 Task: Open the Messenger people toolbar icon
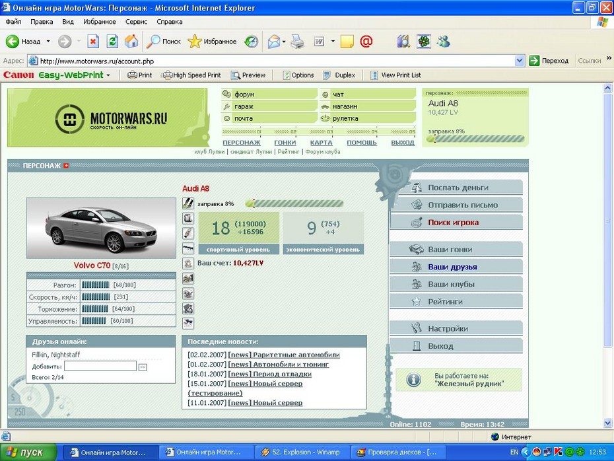click(x=443, y=41)
